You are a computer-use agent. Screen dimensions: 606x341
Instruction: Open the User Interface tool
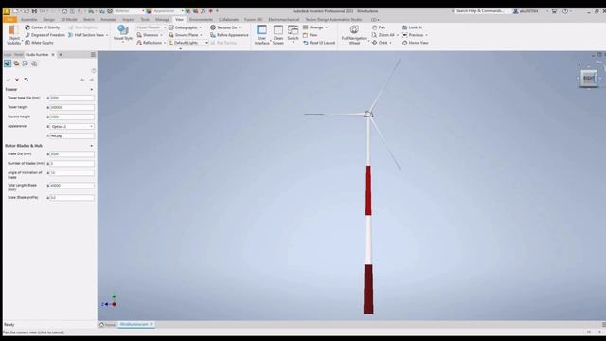[261, 35]
